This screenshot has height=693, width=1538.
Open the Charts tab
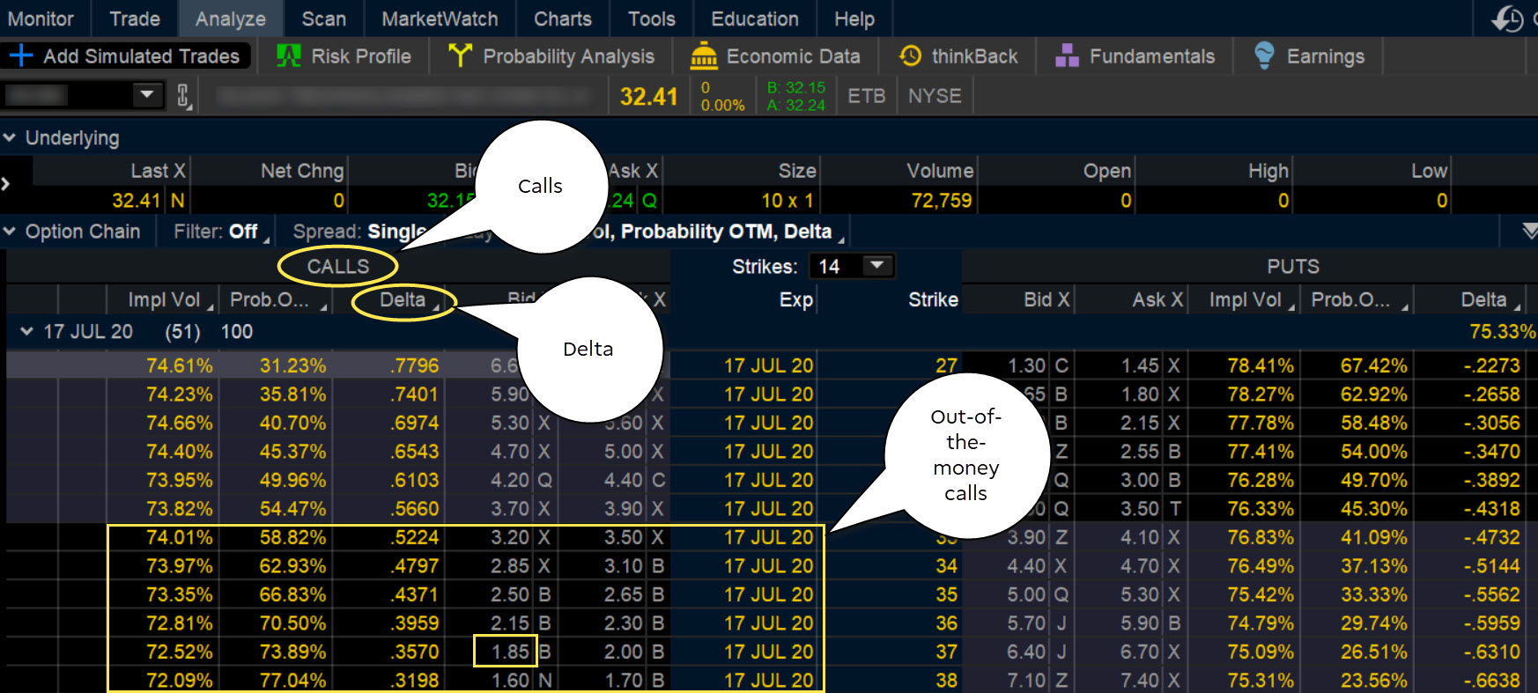click(563, 18)
